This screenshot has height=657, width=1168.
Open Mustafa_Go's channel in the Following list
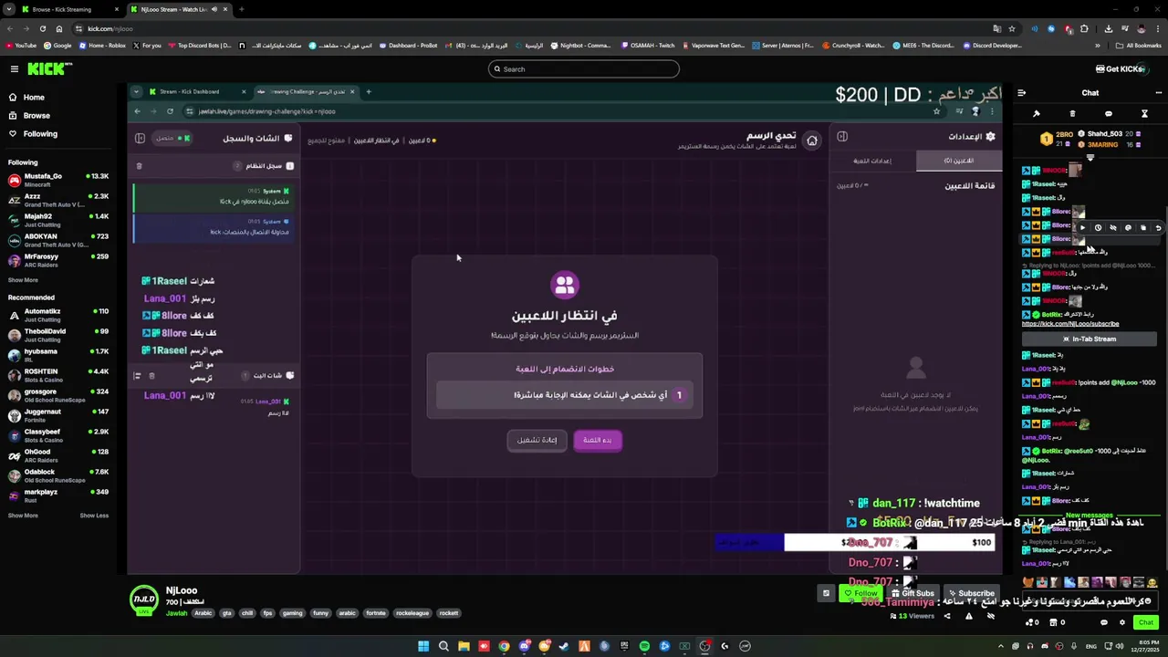[59, 180]
